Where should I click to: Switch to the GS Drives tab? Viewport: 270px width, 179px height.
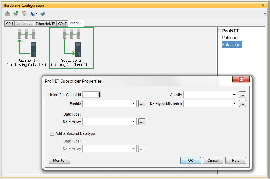(24, 24)
